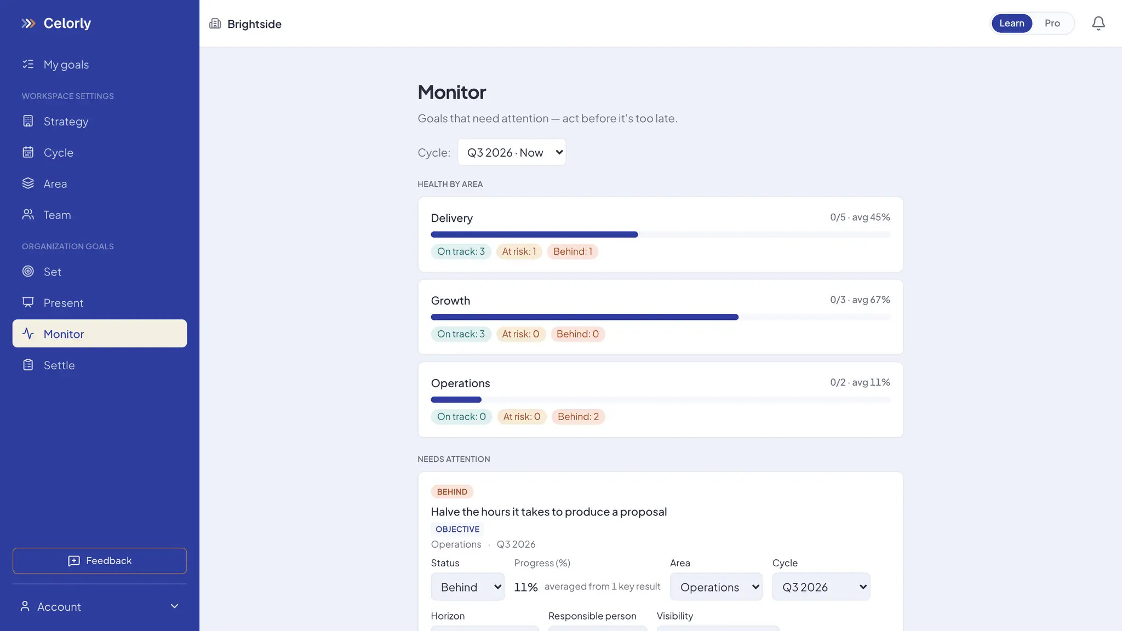Screen dimensions: 1122x631
Task: Click the Brightside workspace name
Action: coord(254,24)
